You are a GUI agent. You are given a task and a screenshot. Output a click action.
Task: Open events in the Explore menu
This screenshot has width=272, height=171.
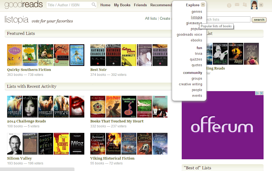pyautogui.click(x=197, y=95)
